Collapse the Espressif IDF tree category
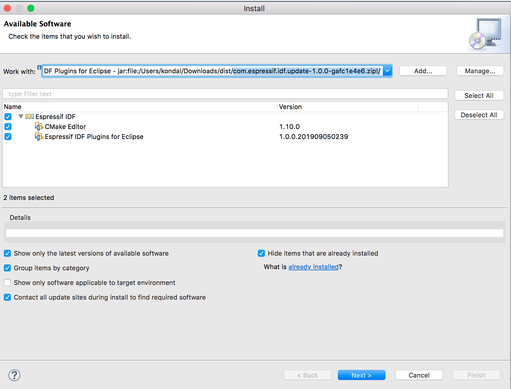The image size is (511, 389). (x=21, y=116)
